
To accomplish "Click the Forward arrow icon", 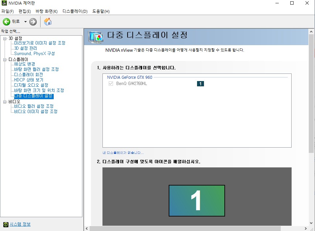I will (x=33, y=22).
